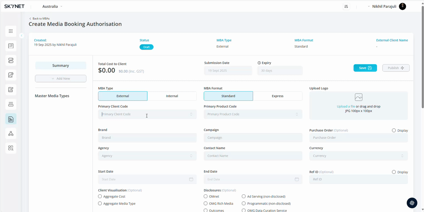Click the list document sidebar icon

click(x=11, y=46)
